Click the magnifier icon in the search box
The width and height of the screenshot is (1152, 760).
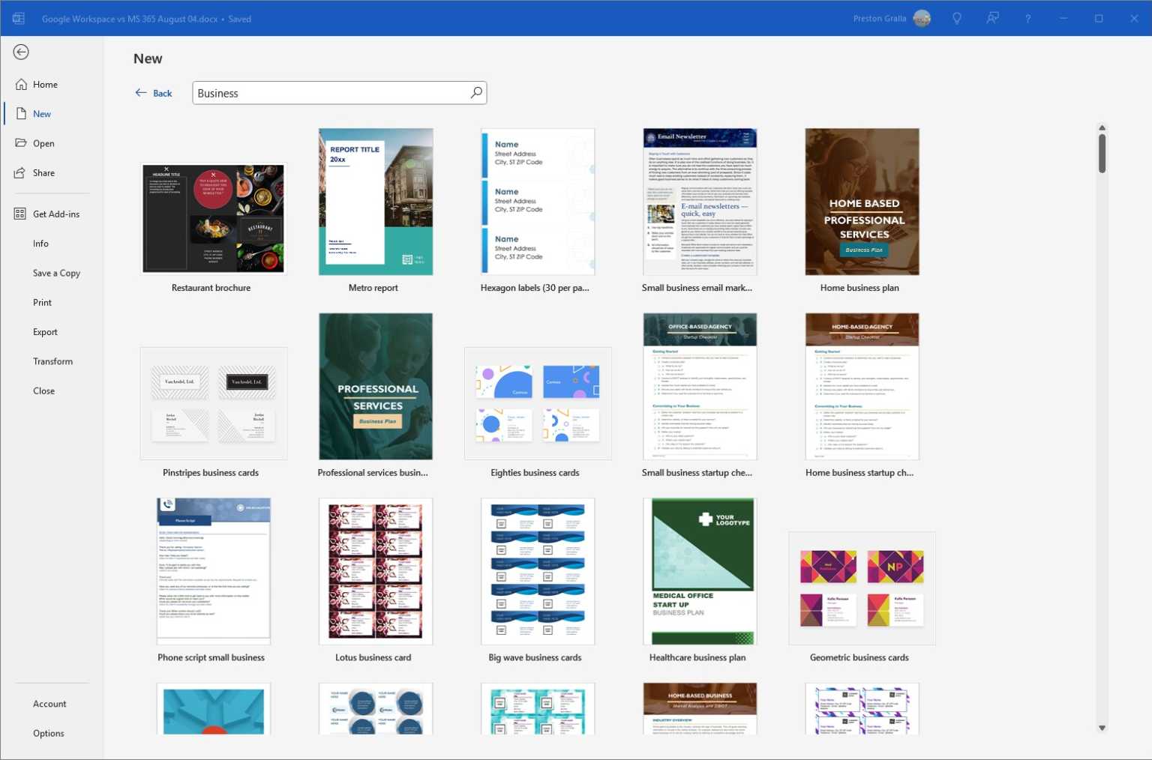[475, 92]
